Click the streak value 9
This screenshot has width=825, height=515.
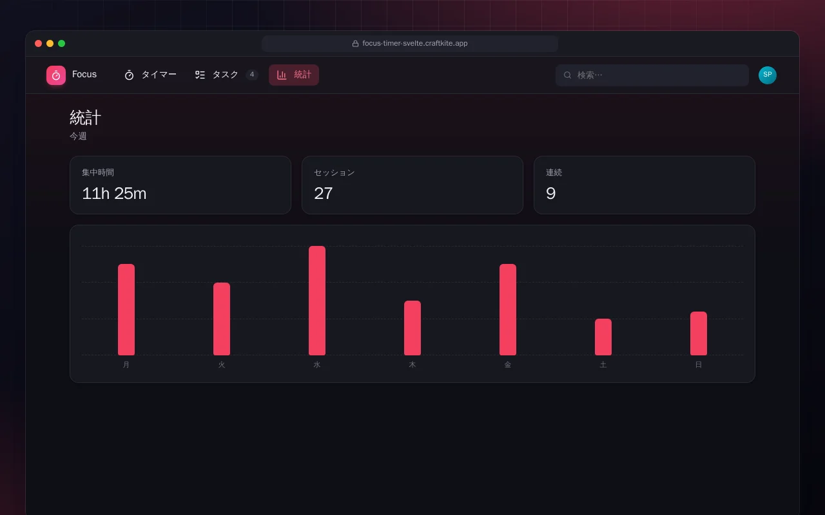(x=550, y=193)
